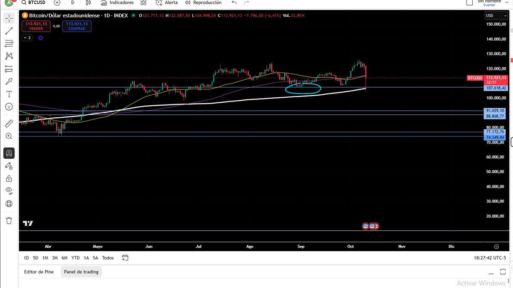513x288 pixels.
Task: Select the brush and arrow drawing tool
Action: pos(9,81)
